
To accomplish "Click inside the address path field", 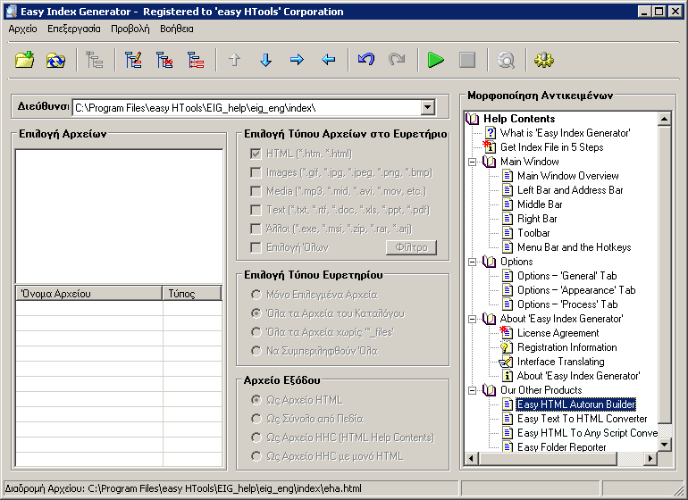I will (247, 107).
